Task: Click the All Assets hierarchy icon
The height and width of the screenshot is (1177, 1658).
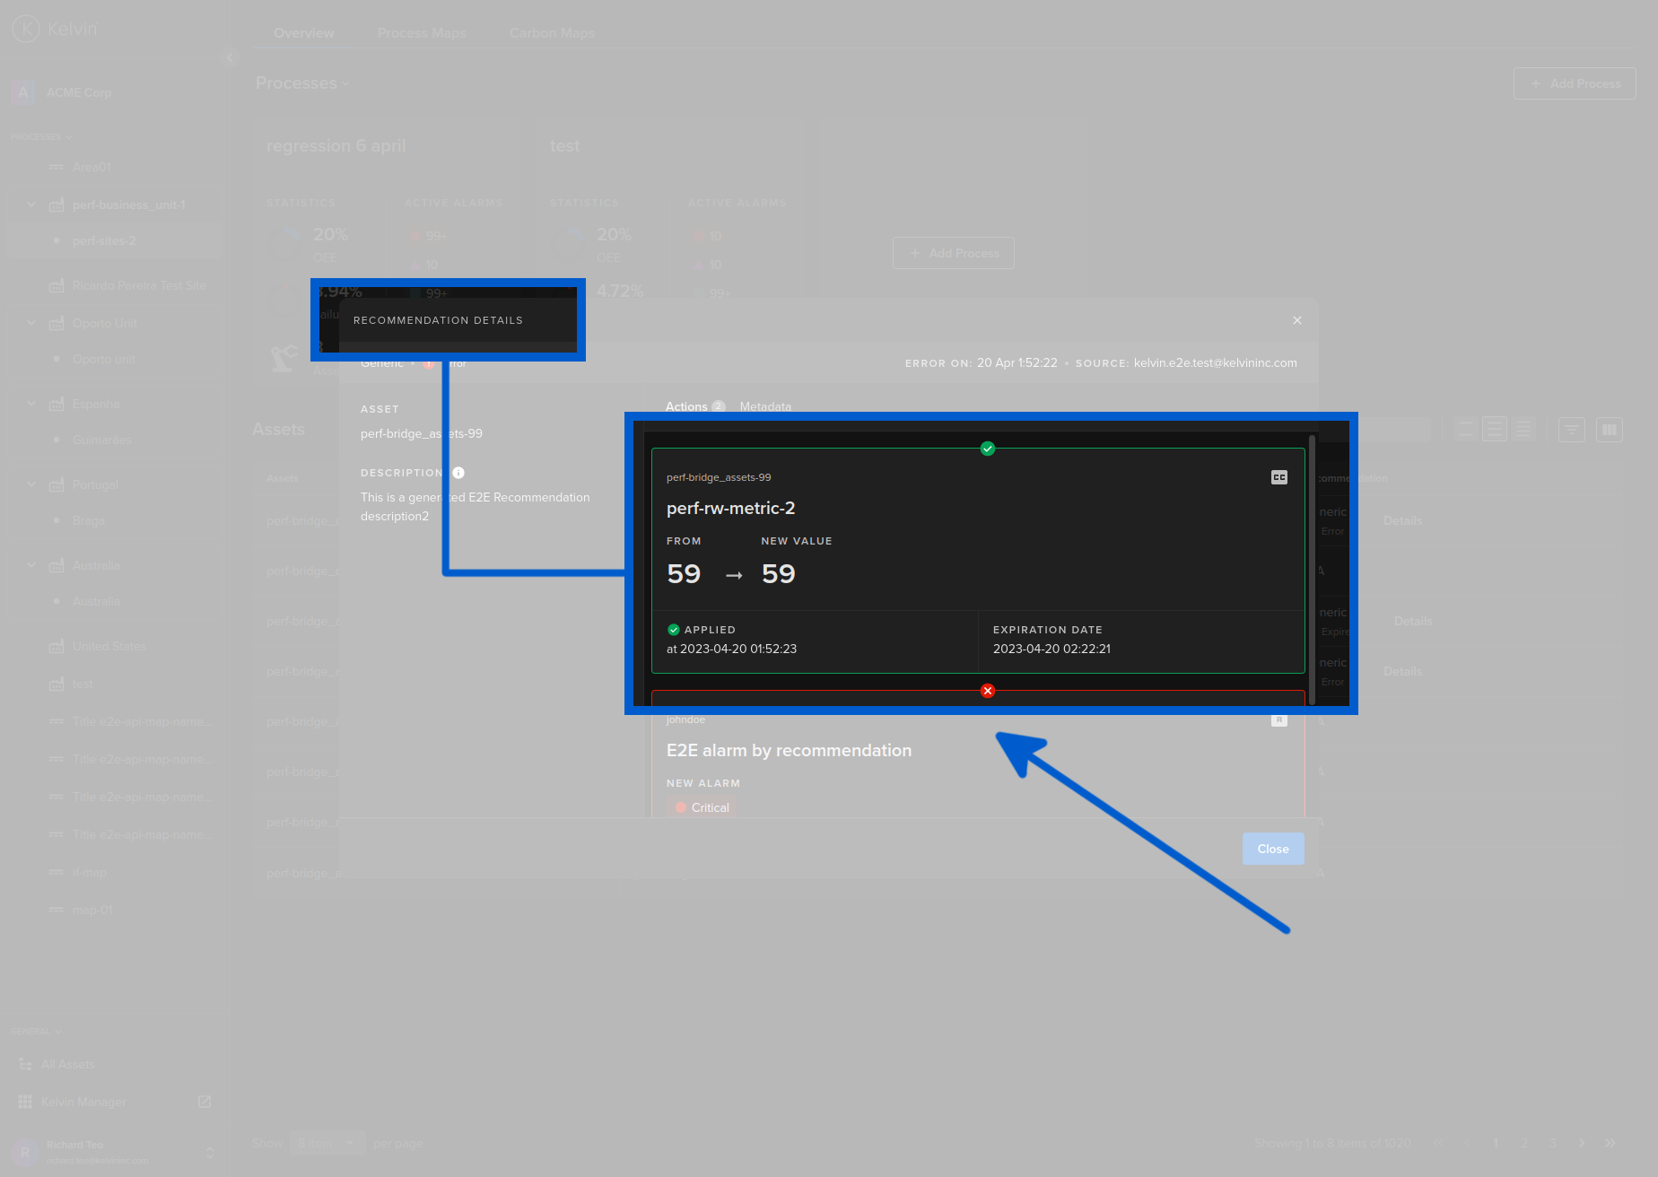Action: tap(26, 1064)
